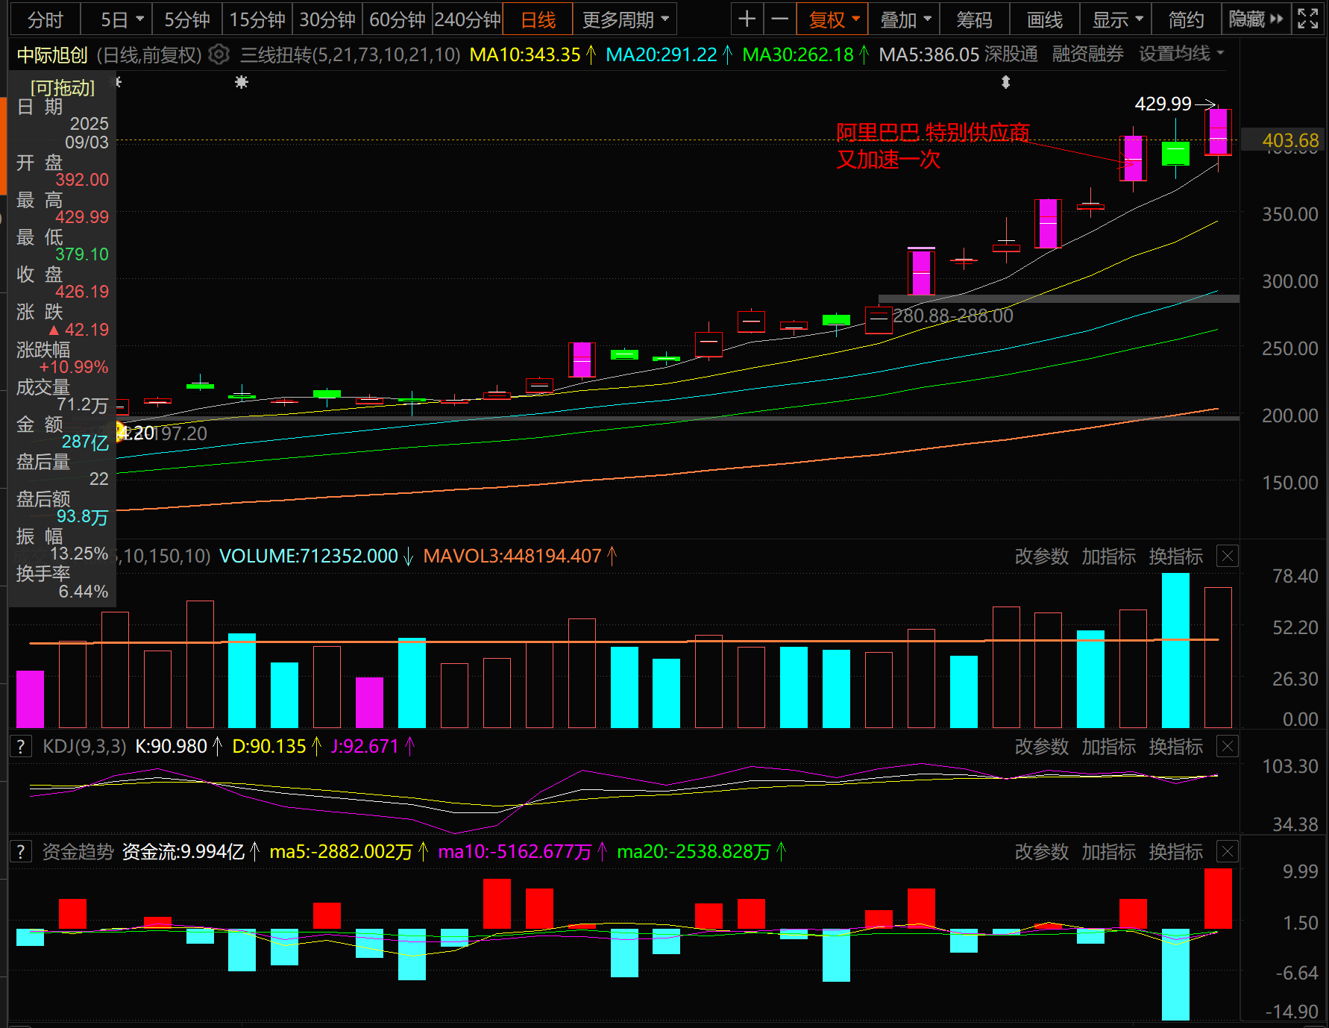The width and height of the screenshot is (1329, 1028).
Task: Click the 阿里巴巴 特别供应商 red annotation text
Action: click(x=933, y=132)
